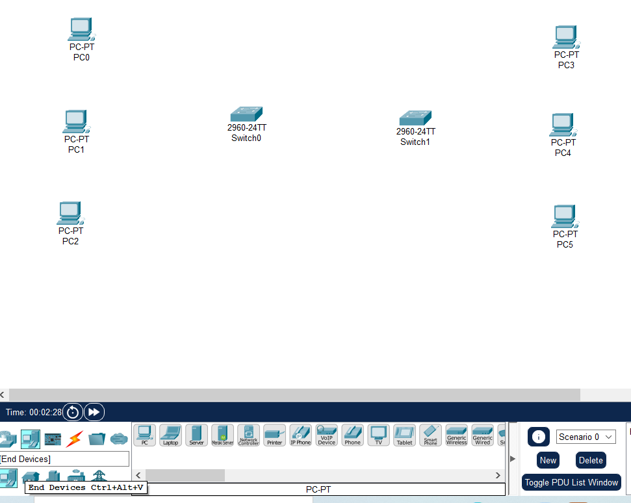The width and height of the screenshot is (631, 503).
Task: Pick the Server end device icon
Action: click(x=196, y=435)
